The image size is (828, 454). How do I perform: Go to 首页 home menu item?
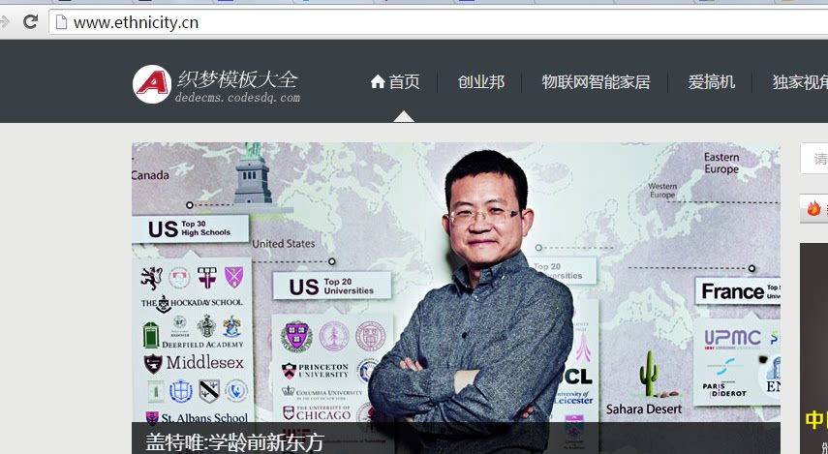[x=395, y=82]
